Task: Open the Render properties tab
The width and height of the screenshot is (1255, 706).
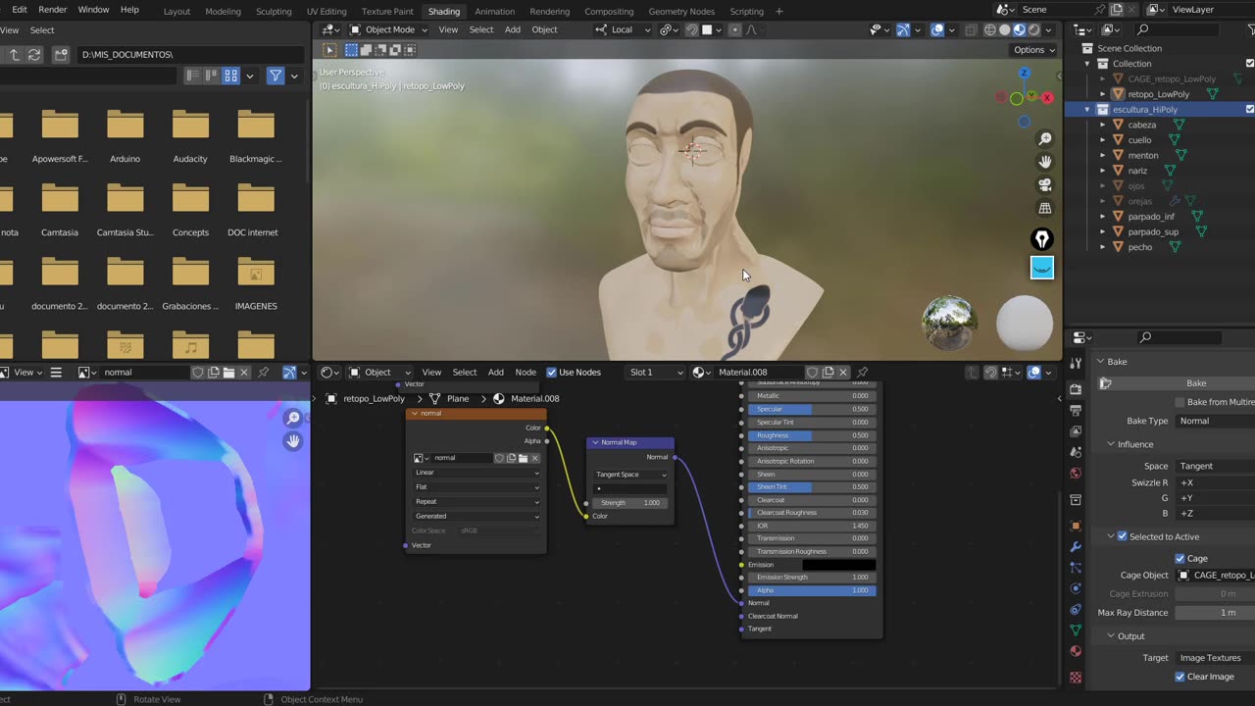Action: pos(1076,389)
